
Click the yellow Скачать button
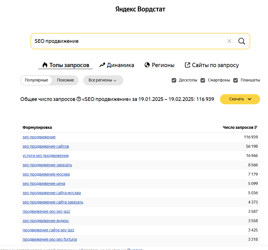pos(237,99)
